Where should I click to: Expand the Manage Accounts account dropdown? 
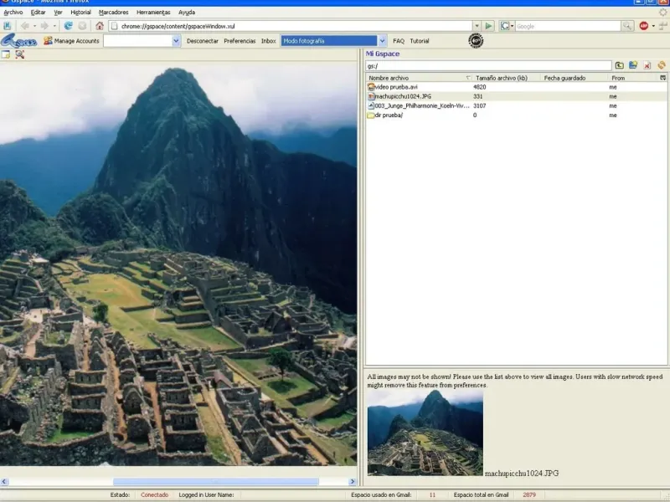[x=176, y=40]
